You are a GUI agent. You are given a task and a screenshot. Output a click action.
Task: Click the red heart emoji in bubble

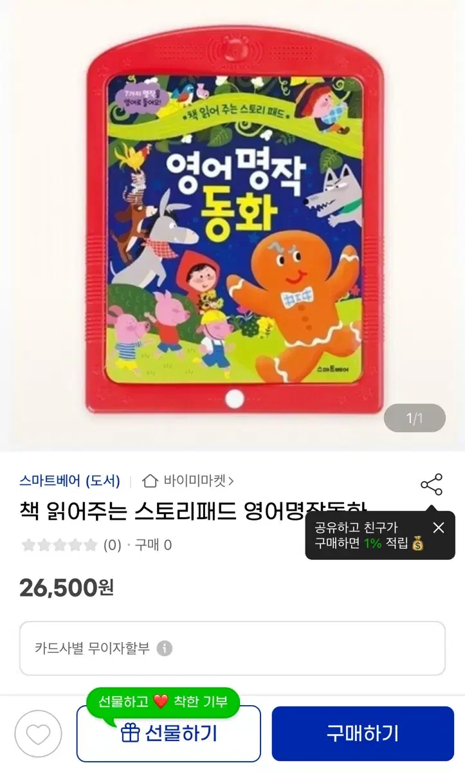[161, 701]
